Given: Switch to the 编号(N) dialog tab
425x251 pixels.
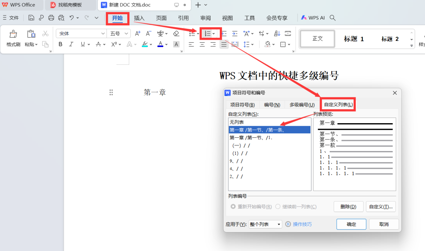Looking at the screenshot, I should (x=272, y=105).
